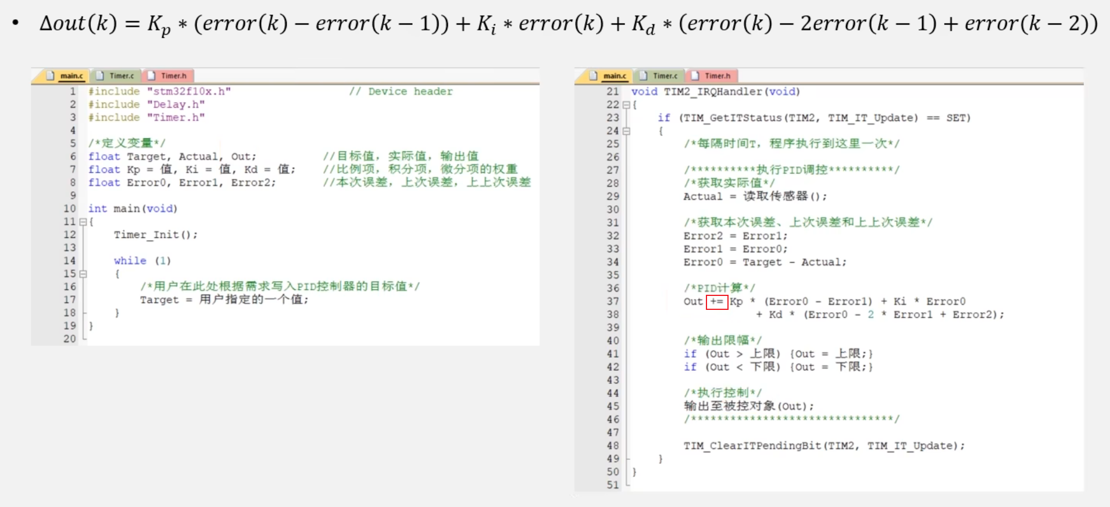Click the "Out" variable on line 37
The image size is (1110, 507).
tap(693, 302)
